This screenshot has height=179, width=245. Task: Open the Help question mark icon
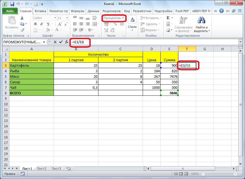[222, 11]
